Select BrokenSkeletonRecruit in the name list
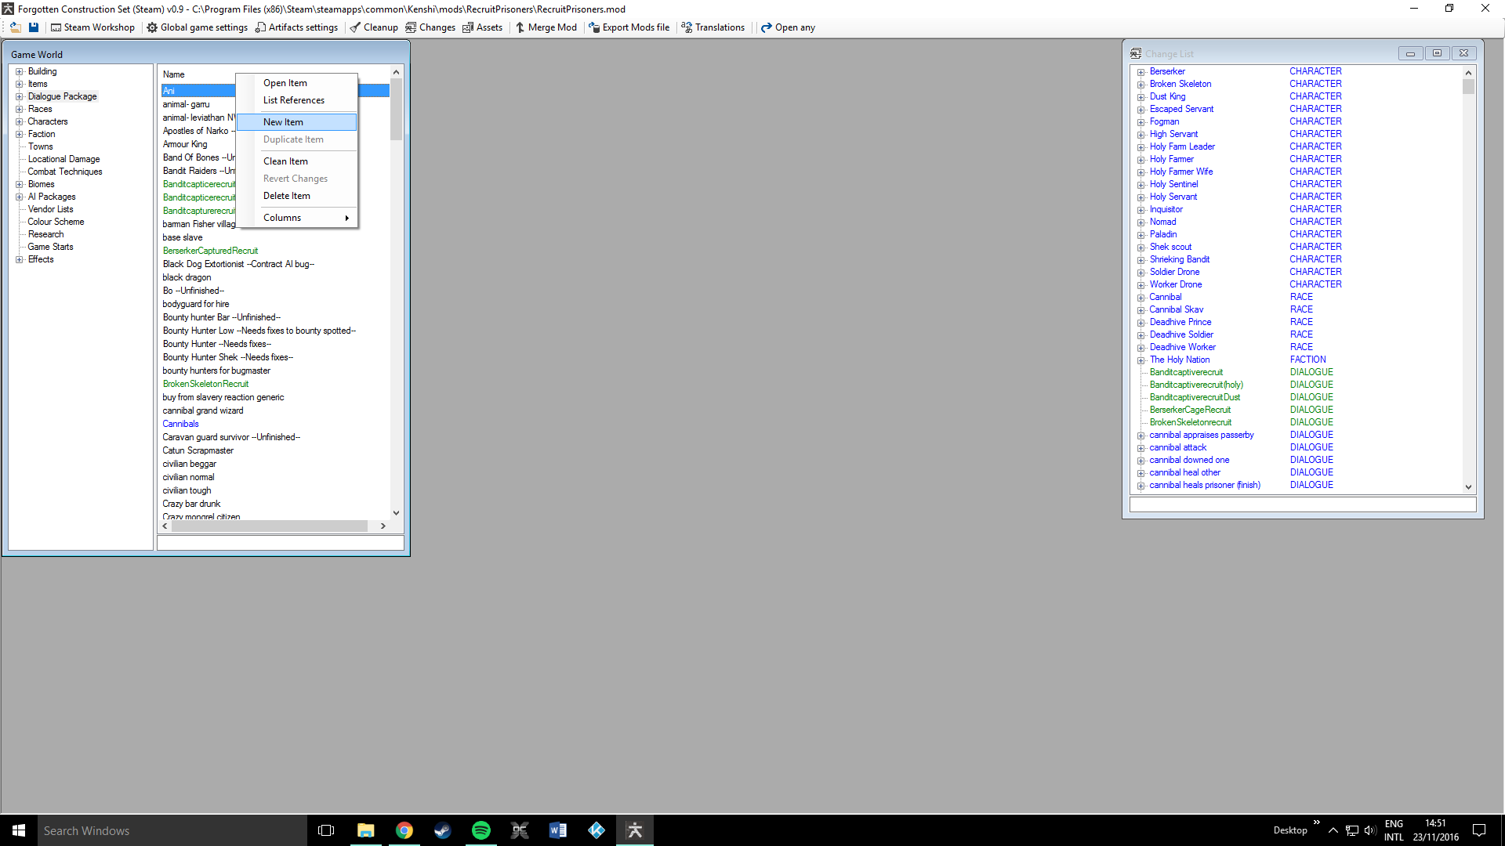 pos(205,384)
